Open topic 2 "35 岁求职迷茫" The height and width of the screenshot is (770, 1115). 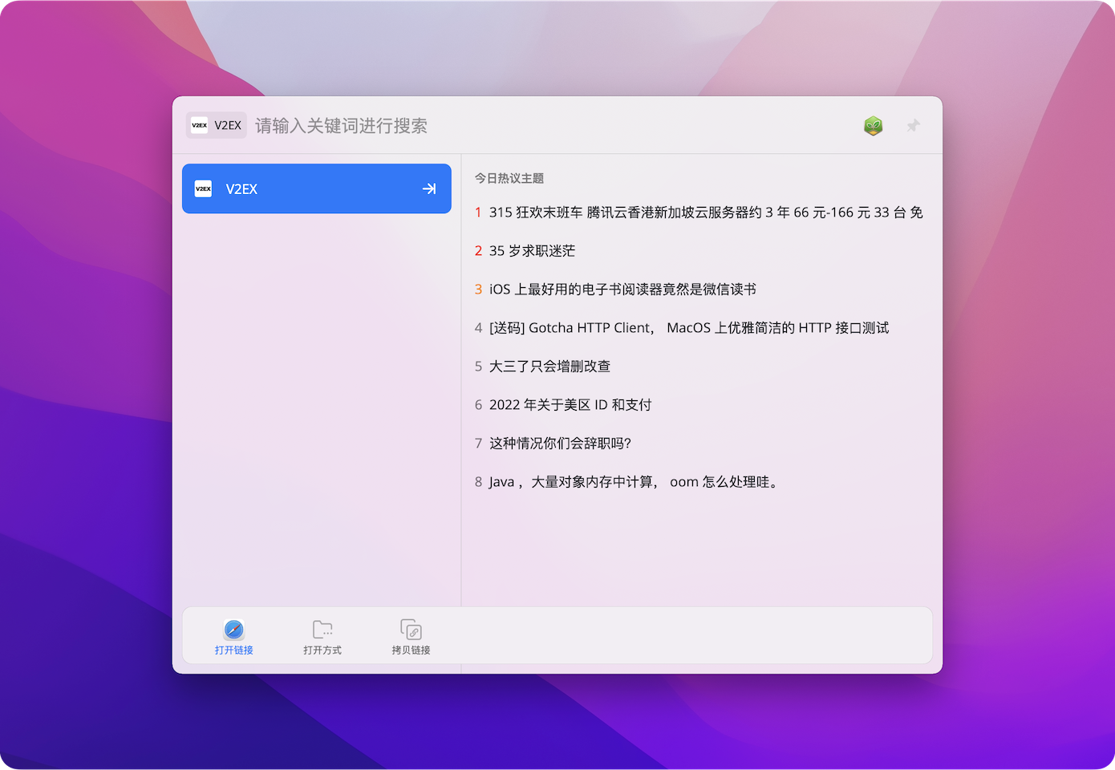click(525, 251)
